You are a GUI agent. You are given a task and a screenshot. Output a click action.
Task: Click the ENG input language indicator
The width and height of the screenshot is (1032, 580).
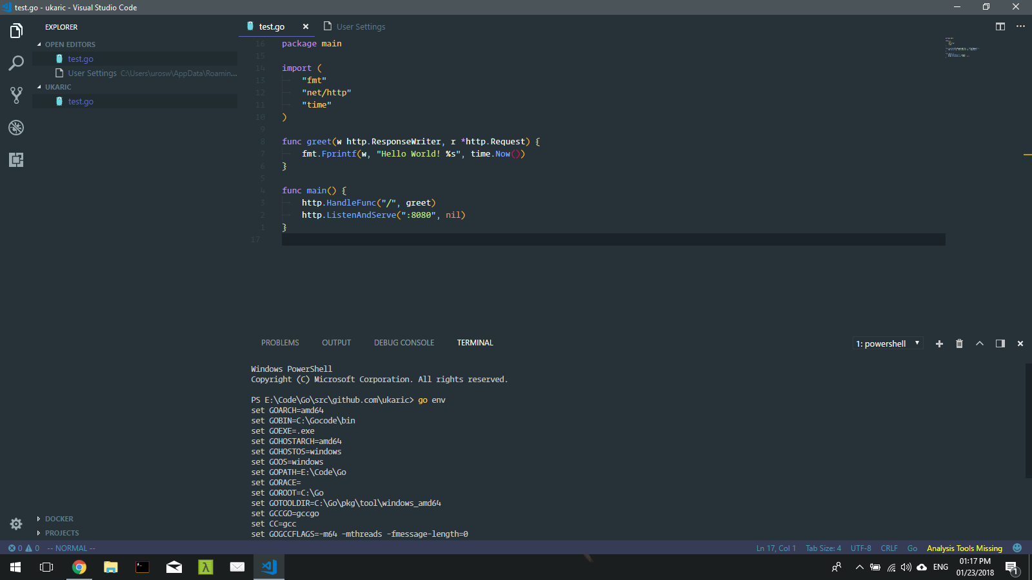pyautogui.click(x=941, y=567)
